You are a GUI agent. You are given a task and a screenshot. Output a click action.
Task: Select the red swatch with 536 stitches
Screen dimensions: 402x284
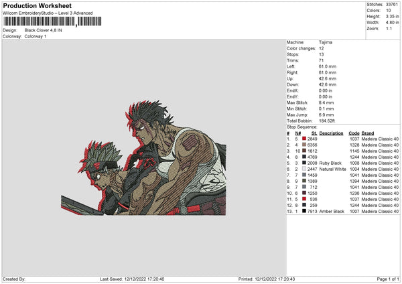coord(304,199)
